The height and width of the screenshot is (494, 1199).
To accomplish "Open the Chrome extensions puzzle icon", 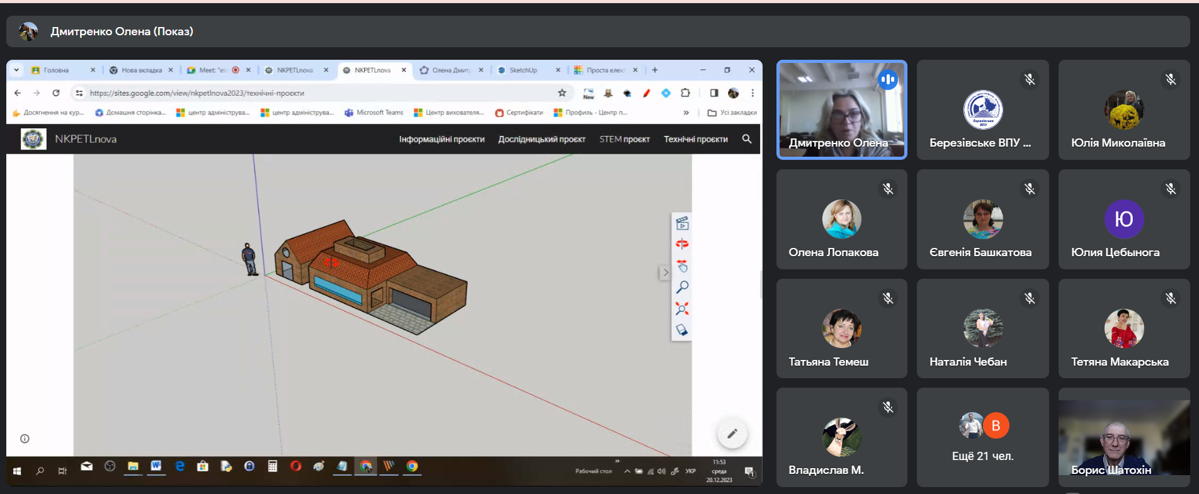I will tap(685, 93).
